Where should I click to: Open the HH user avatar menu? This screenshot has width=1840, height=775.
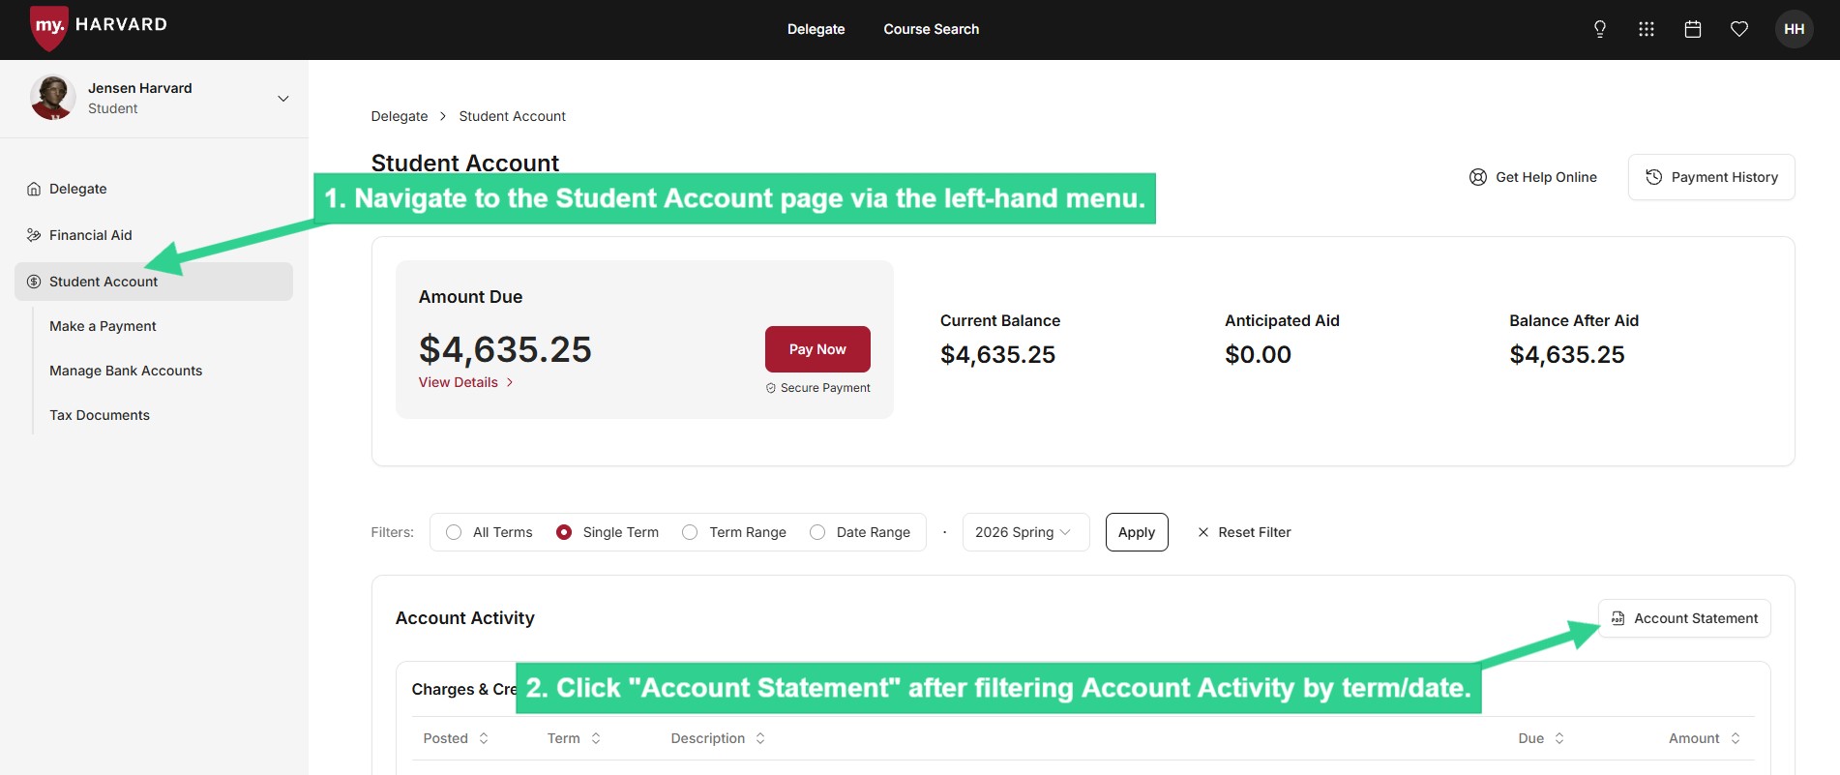pyautogui.click(x=1795, y=29)
